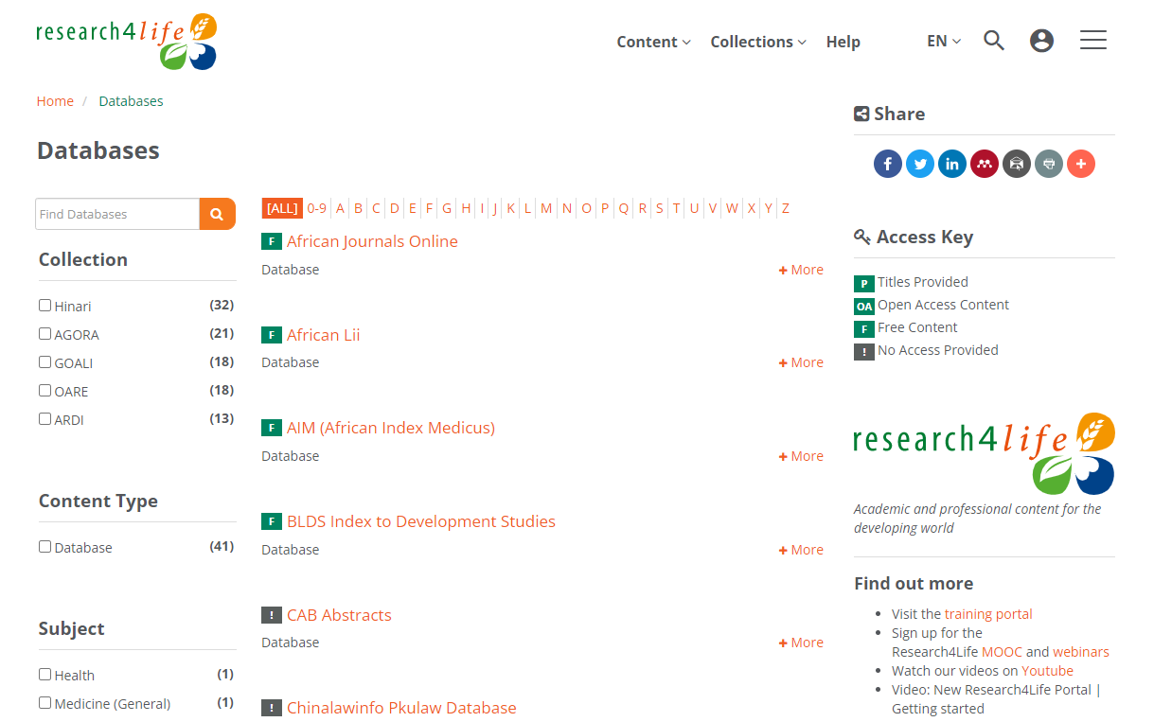This screenshot has height=722, width=1154.
Task: Share page via email icon
Action: (x=1017, y=164)
